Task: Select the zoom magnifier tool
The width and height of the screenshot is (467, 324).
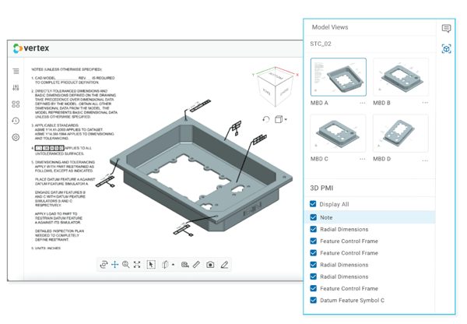Action: 125,264
